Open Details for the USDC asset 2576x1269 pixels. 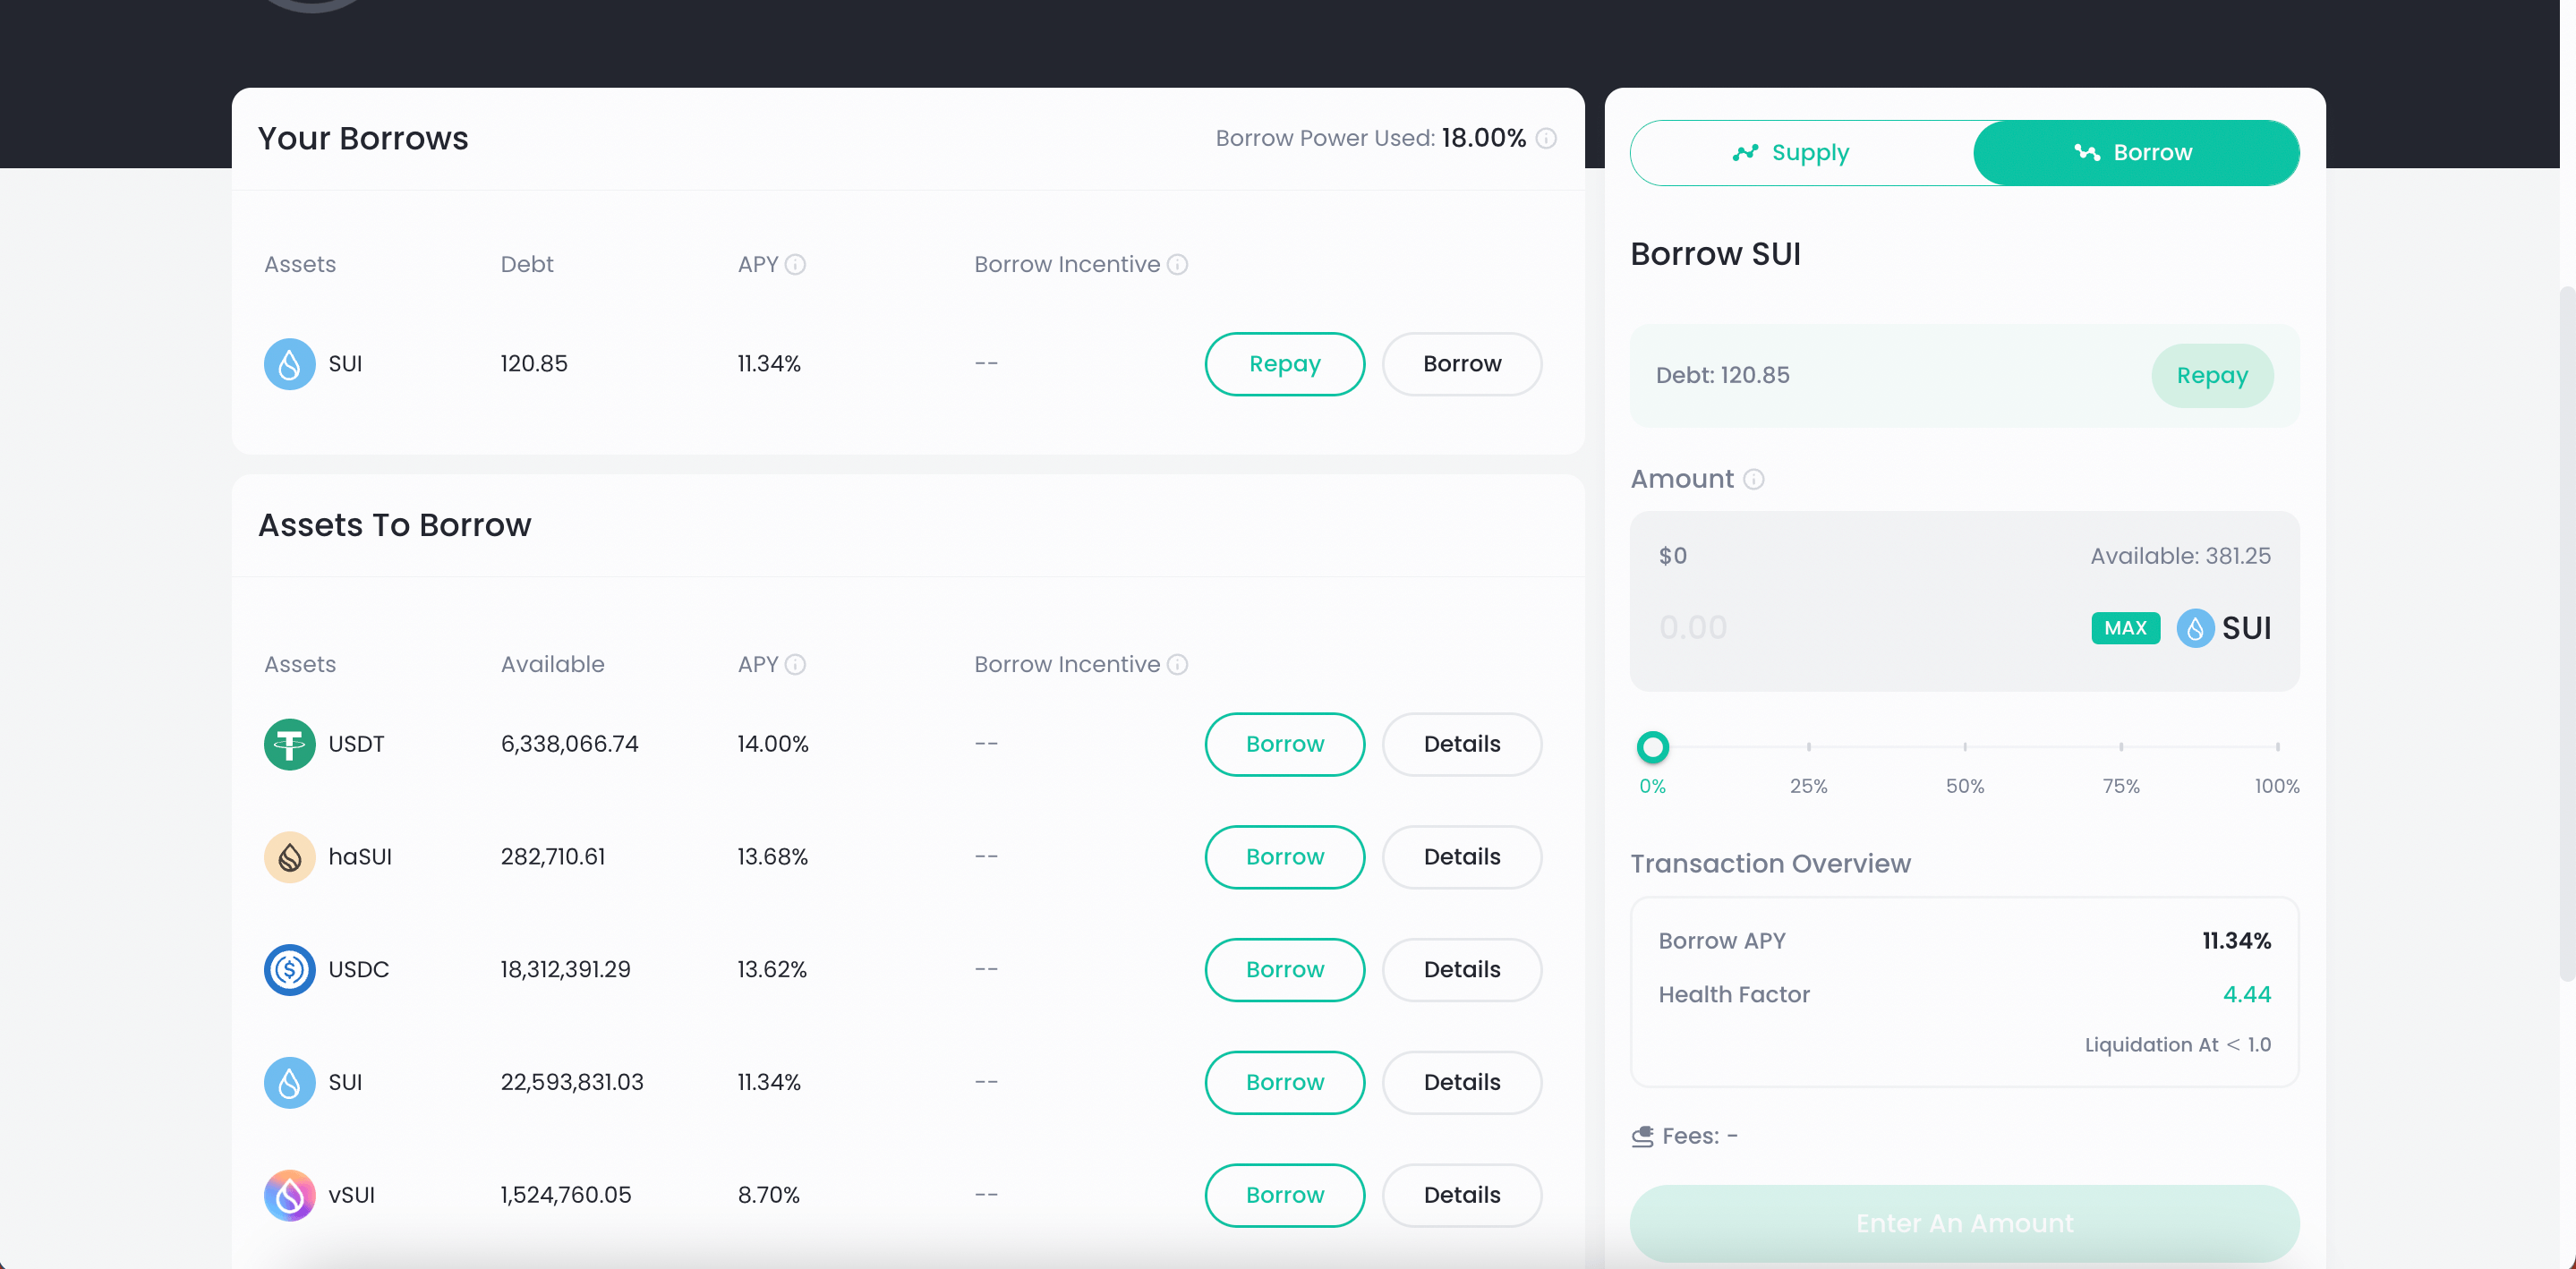click(x=1461, y=969)
